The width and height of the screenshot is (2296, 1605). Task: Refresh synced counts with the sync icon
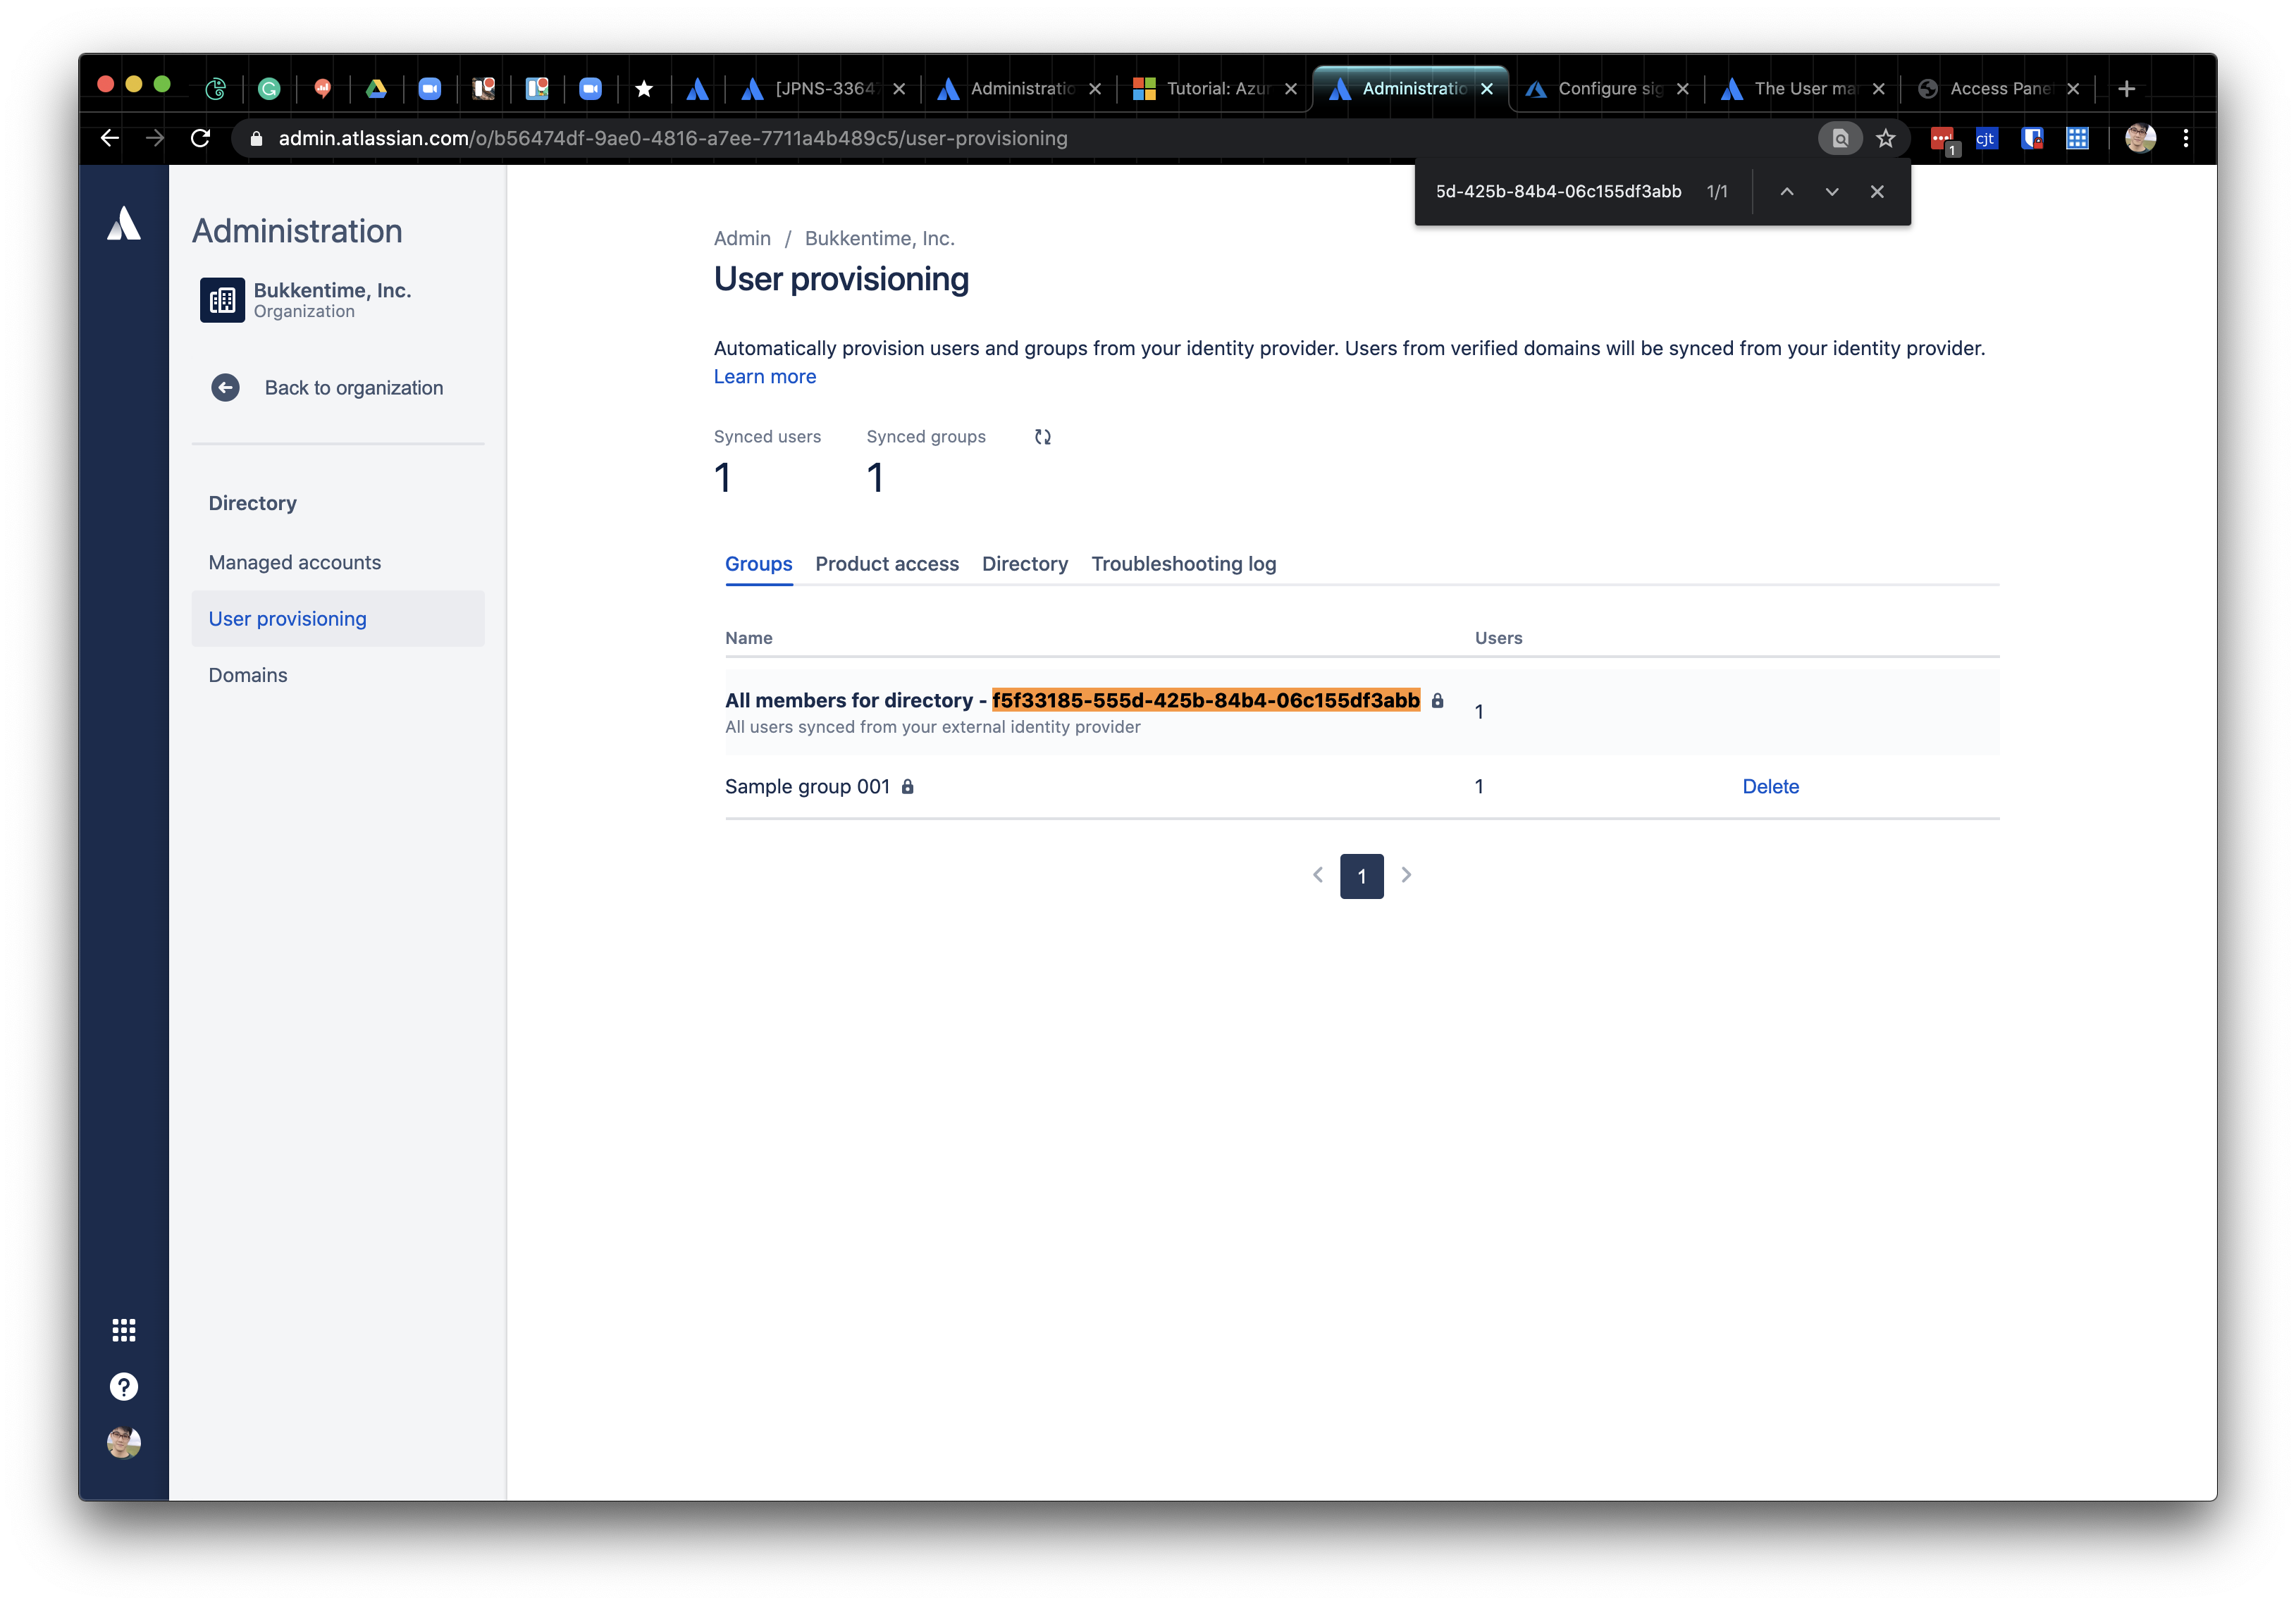(1043, 437)
